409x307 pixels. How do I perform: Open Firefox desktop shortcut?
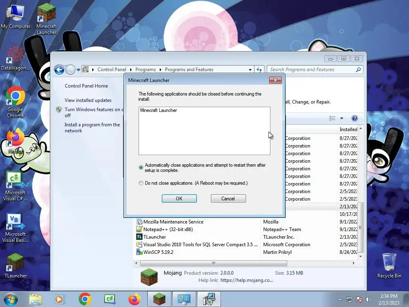(x=16, y=142)
